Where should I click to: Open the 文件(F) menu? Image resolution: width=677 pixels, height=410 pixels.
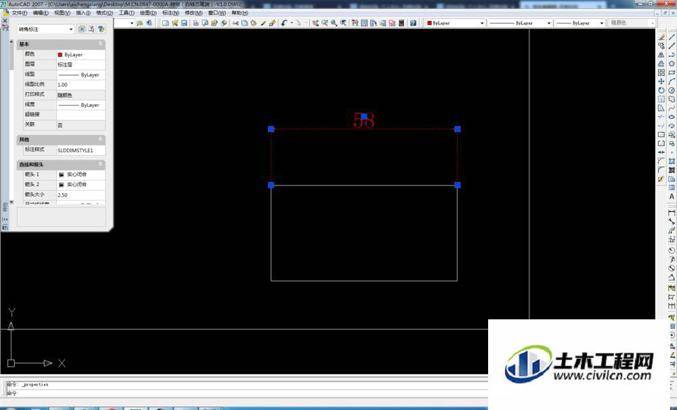pos(20,13)
